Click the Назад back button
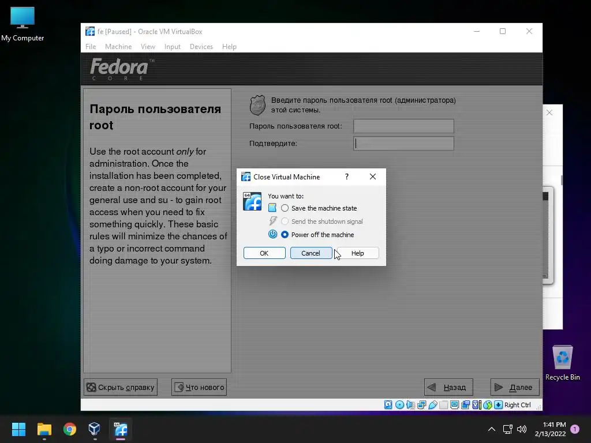 (448, 387)
